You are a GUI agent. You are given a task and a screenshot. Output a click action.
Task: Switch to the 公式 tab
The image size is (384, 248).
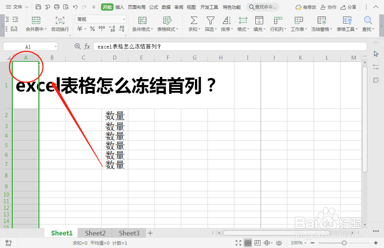[x=154, y=7]
